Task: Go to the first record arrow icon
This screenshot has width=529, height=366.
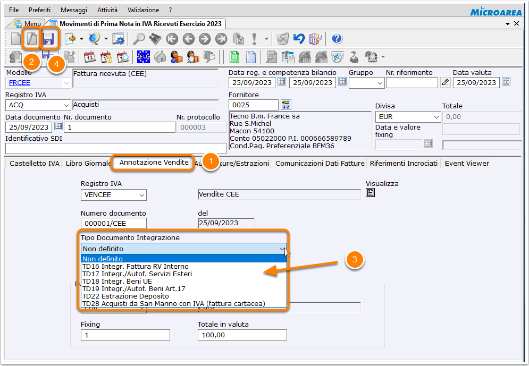Action: pos(172,39)
